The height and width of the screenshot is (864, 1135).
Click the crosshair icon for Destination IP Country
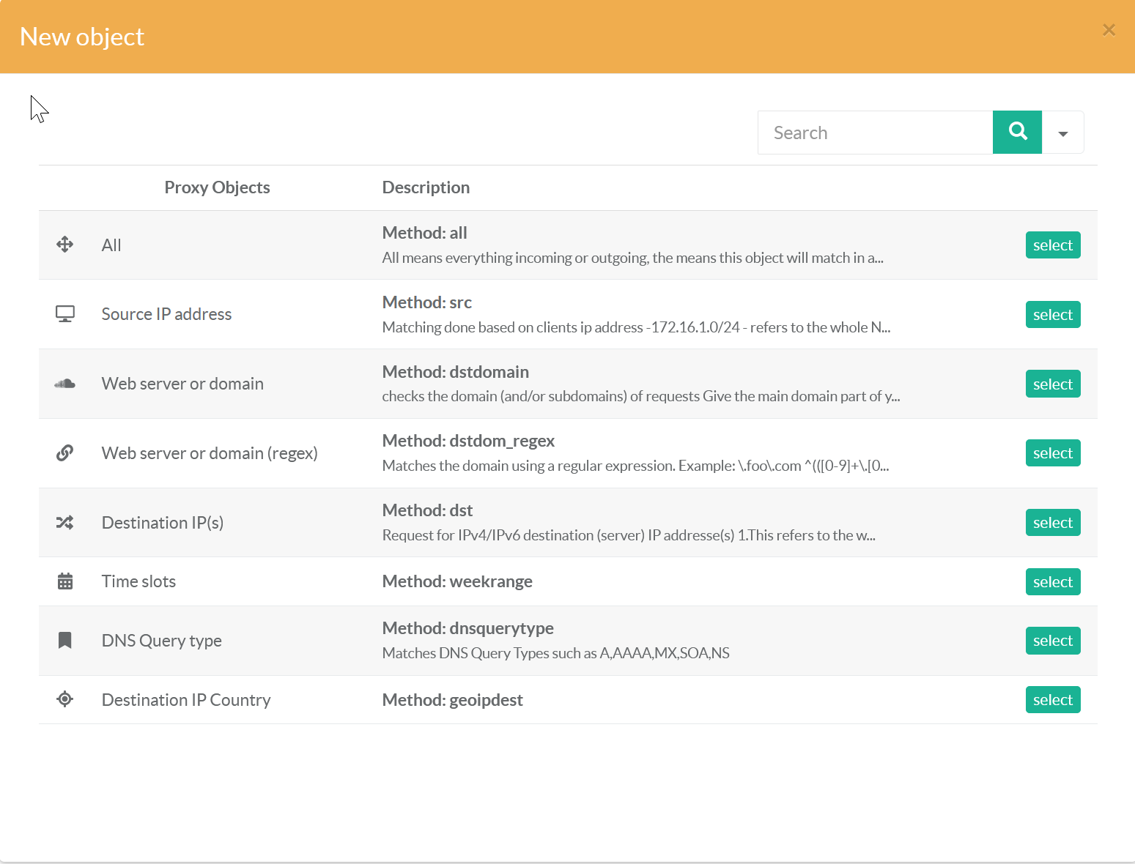64,699
